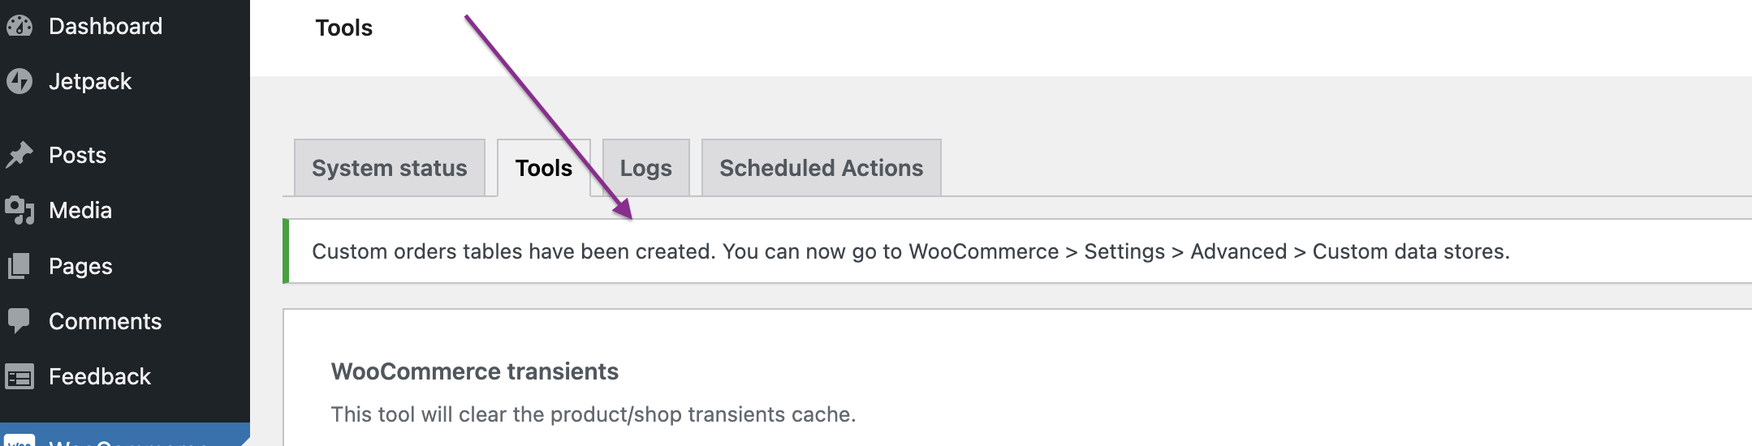
Task: Open the Jetpack menu label
Action: pos(90,81)
